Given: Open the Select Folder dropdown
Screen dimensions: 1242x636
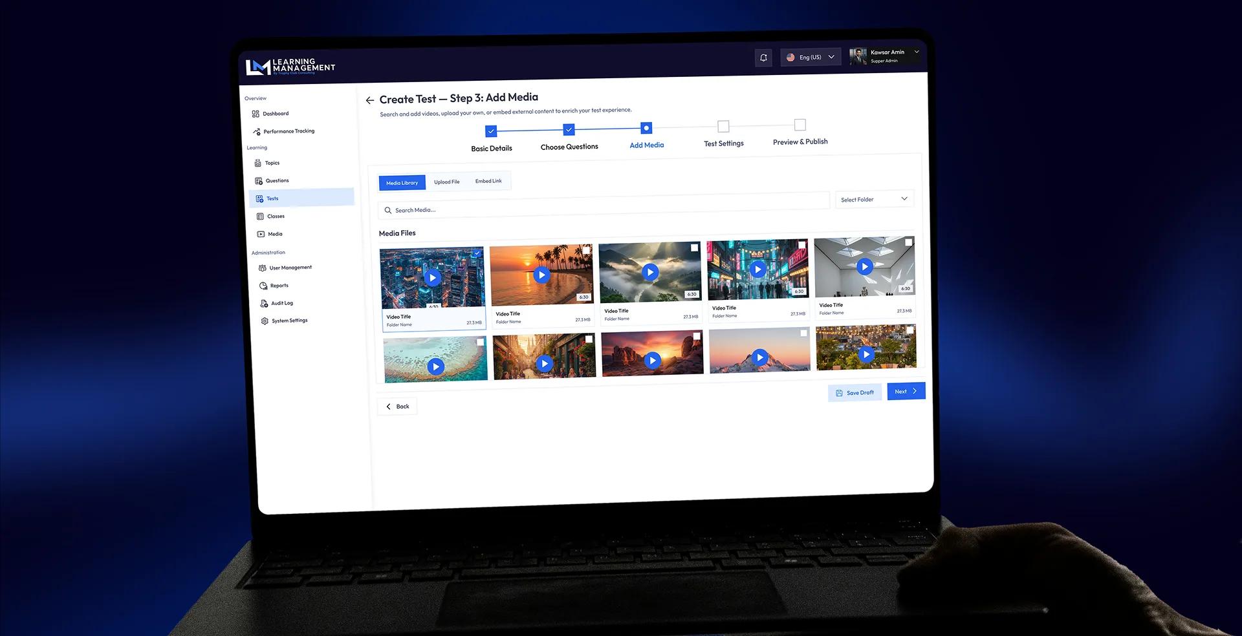Looking at the screenshot, I should (875, 199).
